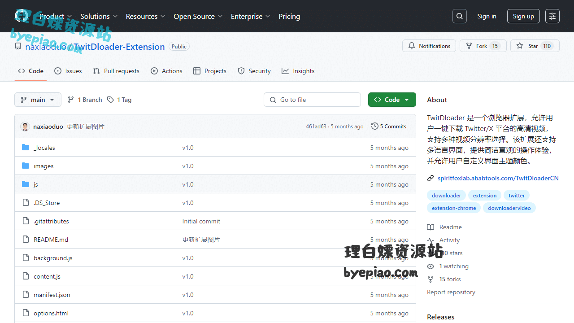Viewport: 574px width, 323px height.
Task: Open the Insights tab
Action: pos(298,71)
